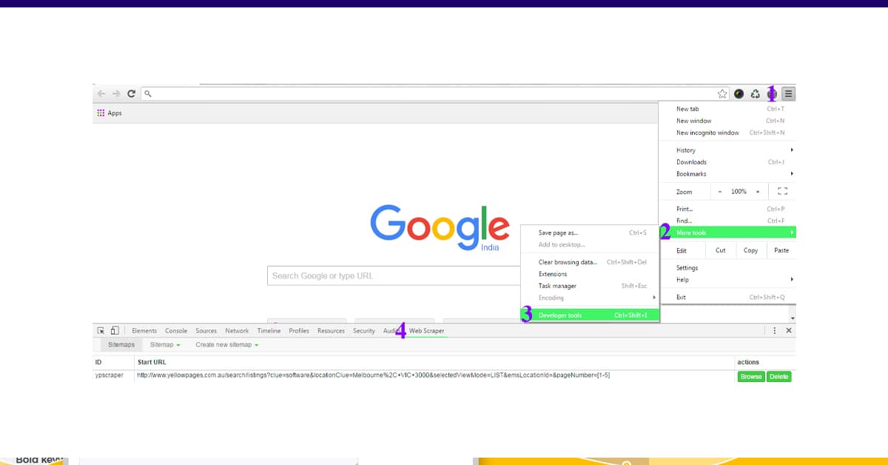The image size is (888, 465).
Task: Switch to the Timeline tab
Action: pos(269,331)
